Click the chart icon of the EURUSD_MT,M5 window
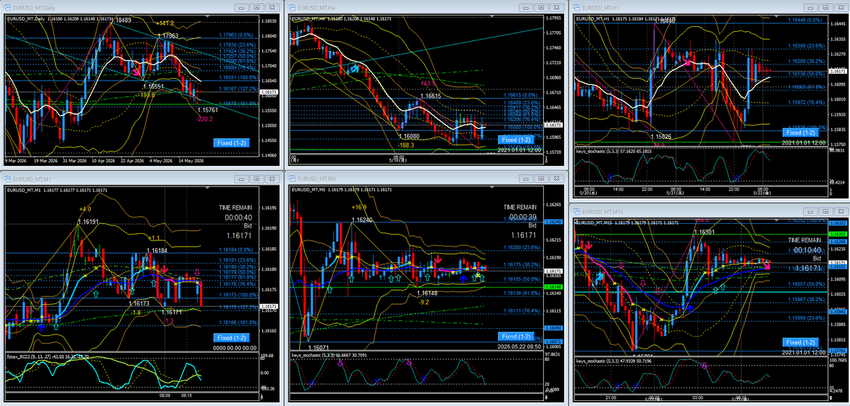The image size is (850, 406). 291,177
